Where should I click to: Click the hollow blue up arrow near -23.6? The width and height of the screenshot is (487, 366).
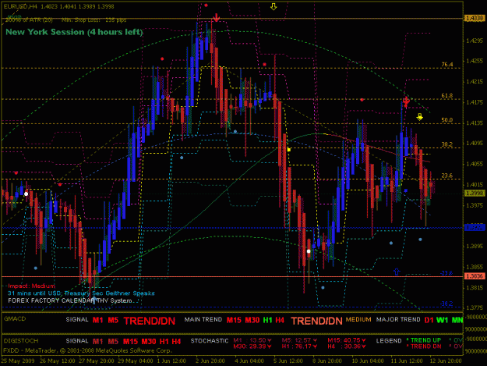point(397,272)
